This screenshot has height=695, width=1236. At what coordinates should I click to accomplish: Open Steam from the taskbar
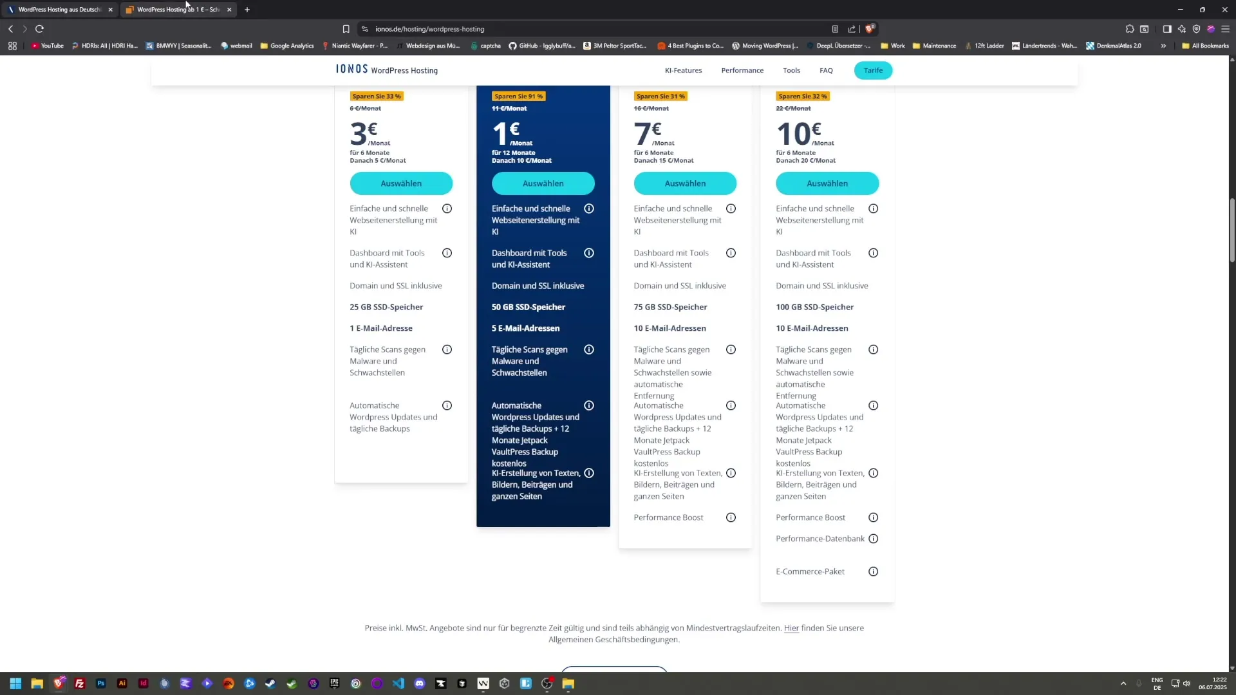point(271,683)
